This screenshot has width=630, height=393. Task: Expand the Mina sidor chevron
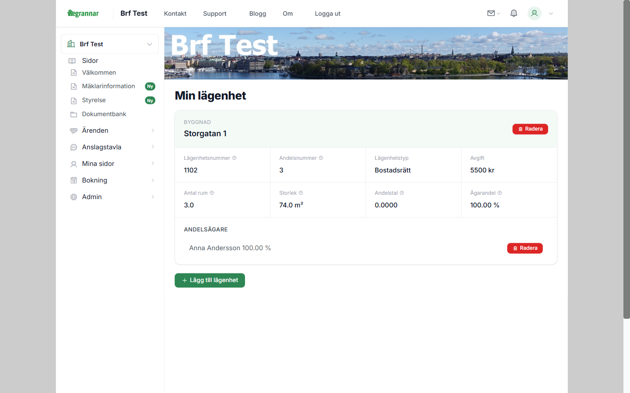153,163
